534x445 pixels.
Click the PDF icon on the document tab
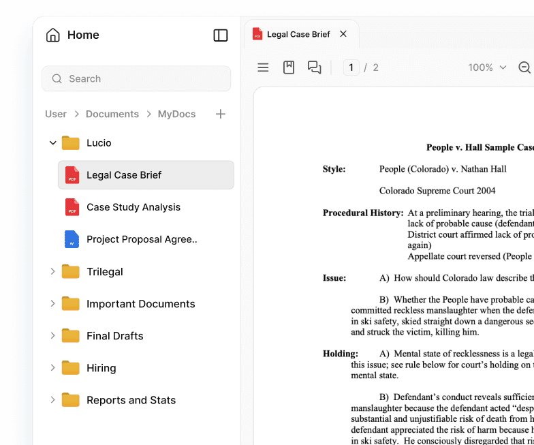[257, 34]
